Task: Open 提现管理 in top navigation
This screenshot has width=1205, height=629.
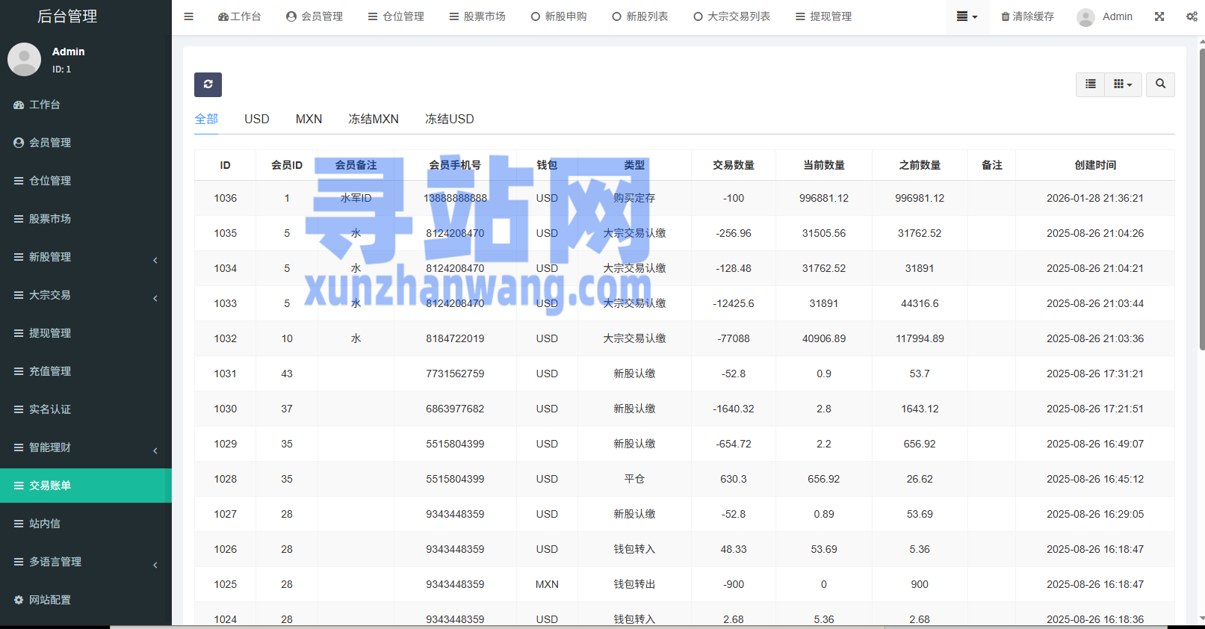Action: point(823,16)
